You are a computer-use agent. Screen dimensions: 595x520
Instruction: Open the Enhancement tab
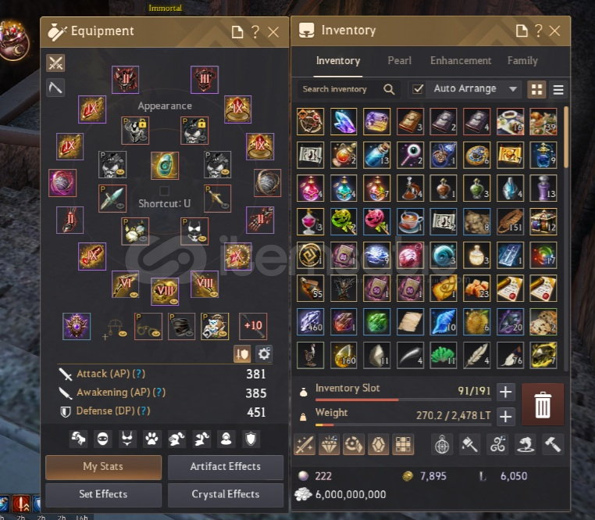point(460,61)
